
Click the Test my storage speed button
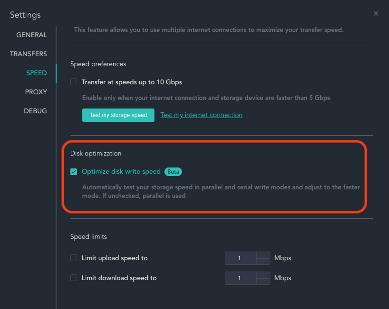click(118, 115)
